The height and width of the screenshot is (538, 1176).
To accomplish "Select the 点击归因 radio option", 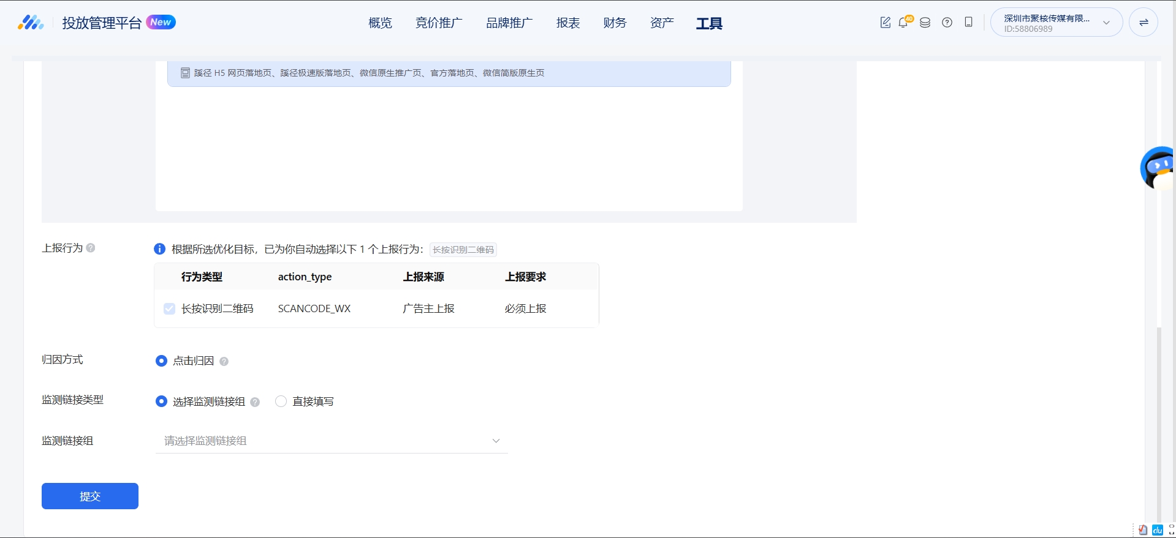I will click(161, 361).
